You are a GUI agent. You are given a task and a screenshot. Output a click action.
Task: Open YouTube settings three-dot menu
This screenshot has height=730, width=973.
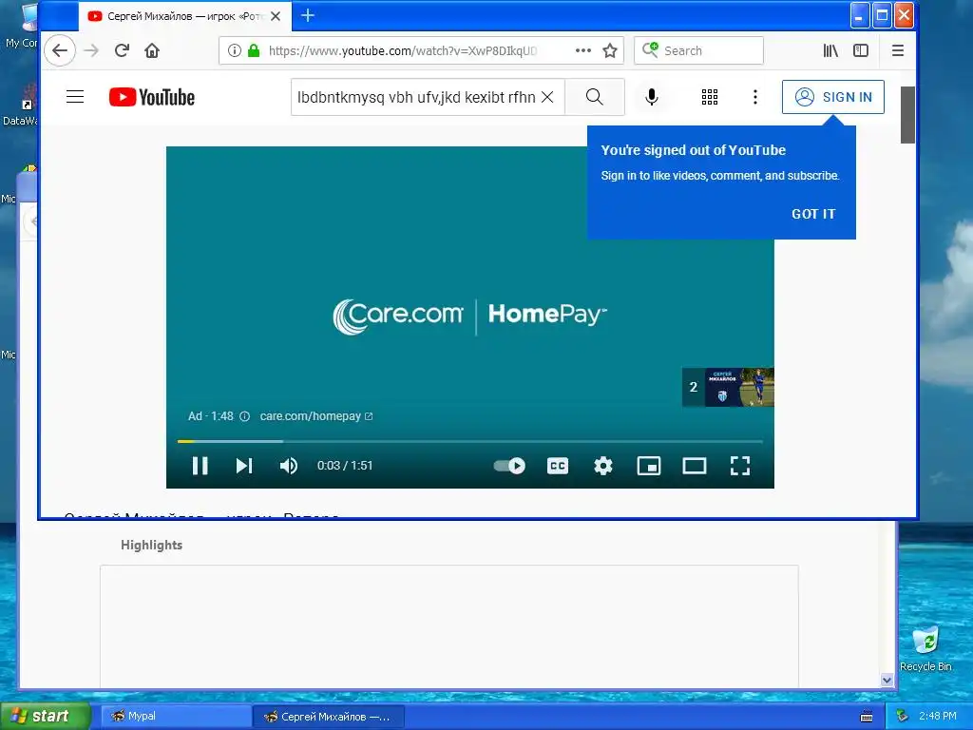click(755, 98)
